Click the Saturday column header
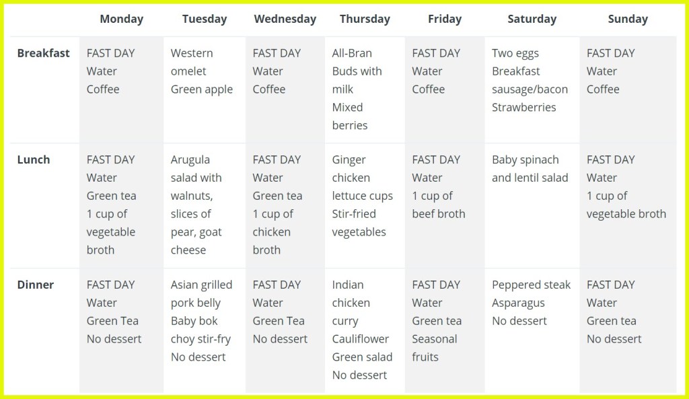 tap(532, 19)
